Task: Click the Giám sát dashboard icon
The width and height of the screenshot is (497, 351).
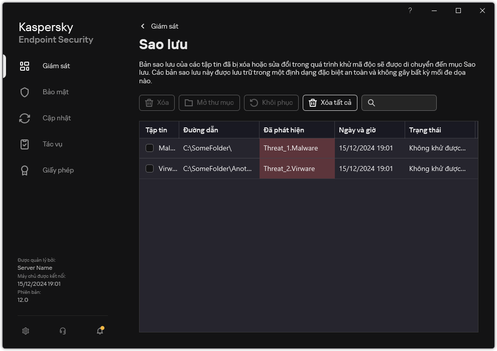Action: (25, 66)
